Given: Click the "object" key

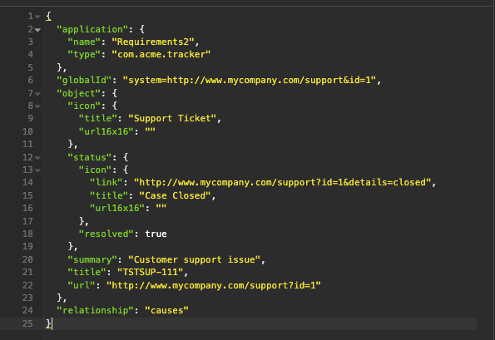Looking at the screenshot, I should click(78, 93).
